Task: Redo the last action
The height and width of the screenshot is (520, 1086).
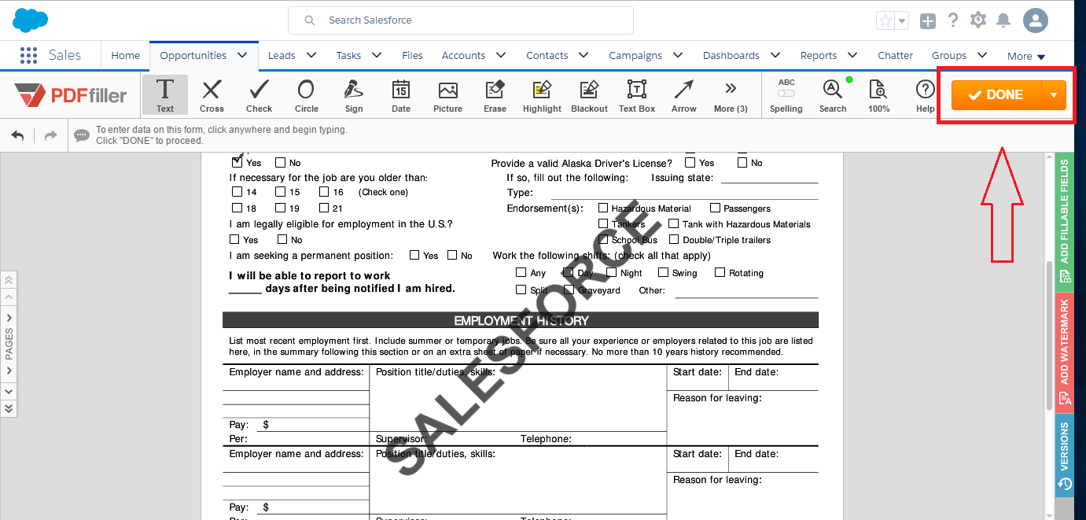Action: 50,135
